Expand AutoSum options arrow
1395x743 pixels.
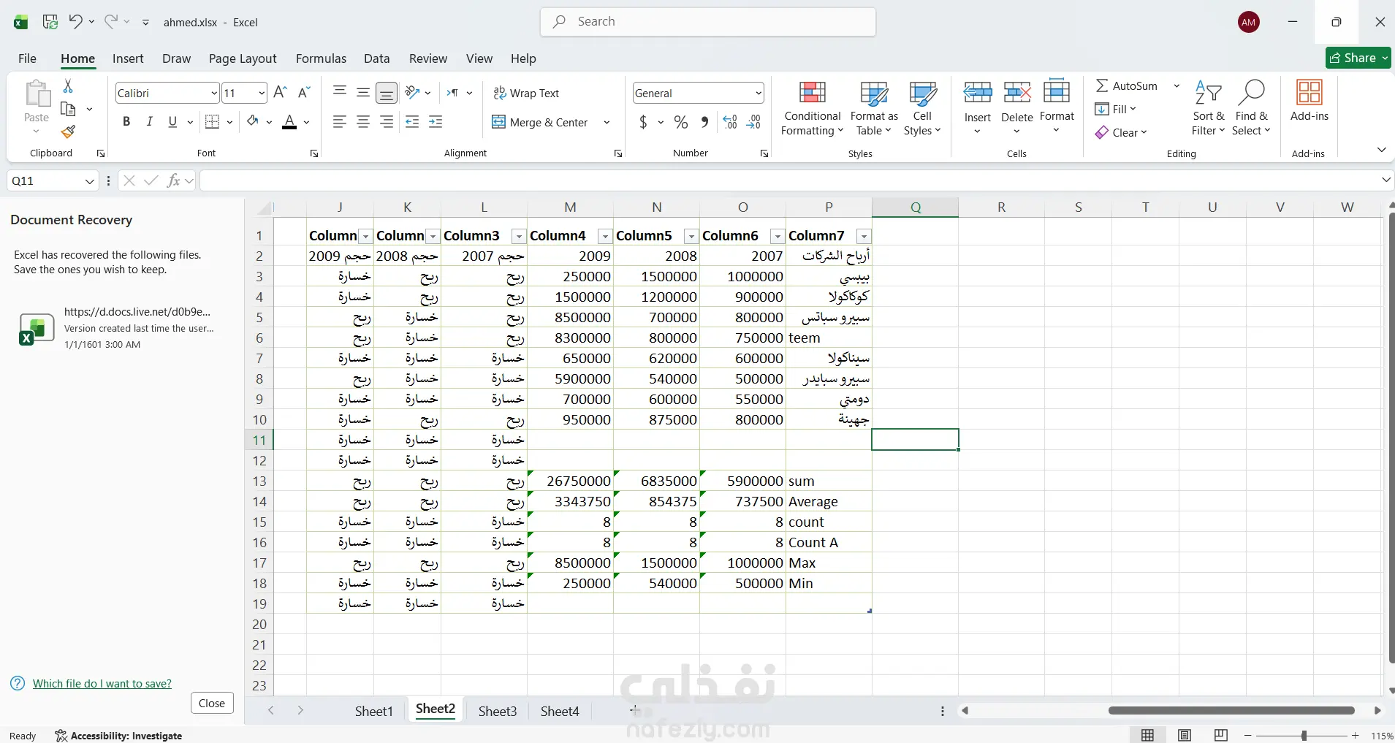pyautogui.click(x=1177, y=85)
